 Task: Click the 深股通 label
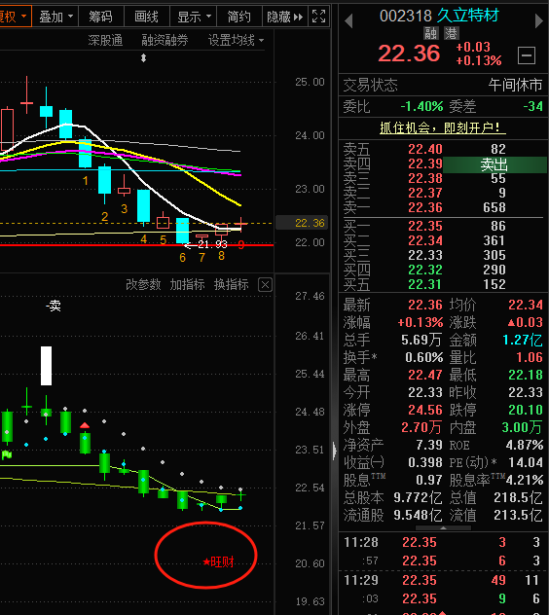pyautogui.click(x=105, y=40)
